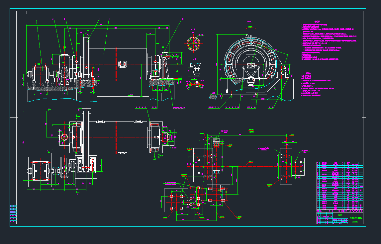Viewport: 381px width, 244px height.
Task: Click a red centerline on the mill shell
Action: [116, 63]
